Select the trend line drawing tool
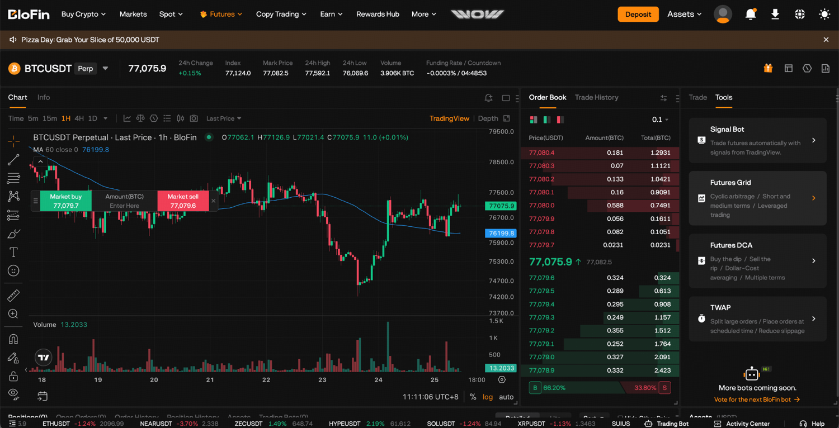 click(13, 160)
